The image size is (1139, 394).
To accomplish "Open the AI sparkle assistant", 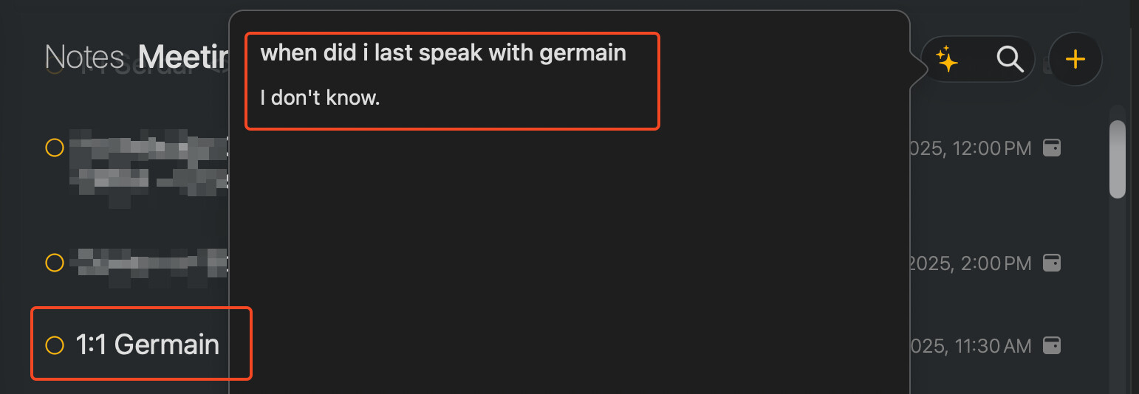I will [x=947, y=60].
